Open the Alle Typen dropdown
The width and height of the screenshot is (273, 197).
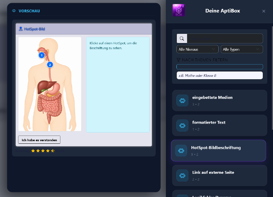(242, 49)
